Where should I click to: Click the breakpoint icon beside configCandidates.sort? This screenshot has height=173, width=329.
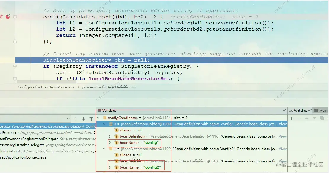click(8, 17)
